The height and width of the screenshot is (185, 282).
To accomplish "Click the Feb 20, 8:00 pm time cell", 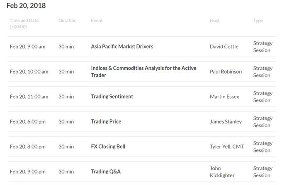I will pyautogui.click(x=28, y=147).
